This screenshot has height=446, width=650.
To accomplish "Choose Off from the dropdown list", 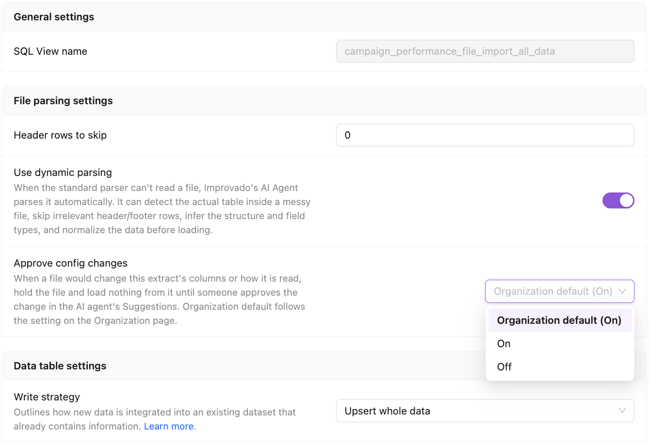I will tap(560, 367).
